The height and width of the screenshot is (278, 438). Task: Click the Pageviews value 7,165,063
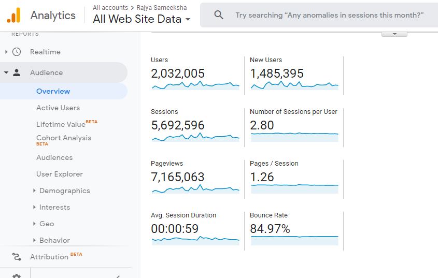(x=178, y=177)
